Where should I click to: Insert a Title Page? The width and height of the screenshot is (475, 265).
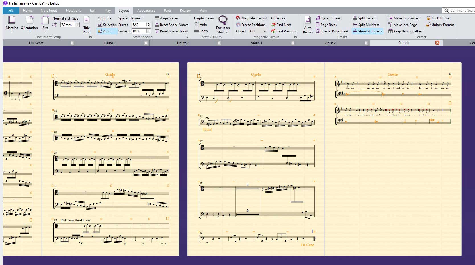point(87,25)
